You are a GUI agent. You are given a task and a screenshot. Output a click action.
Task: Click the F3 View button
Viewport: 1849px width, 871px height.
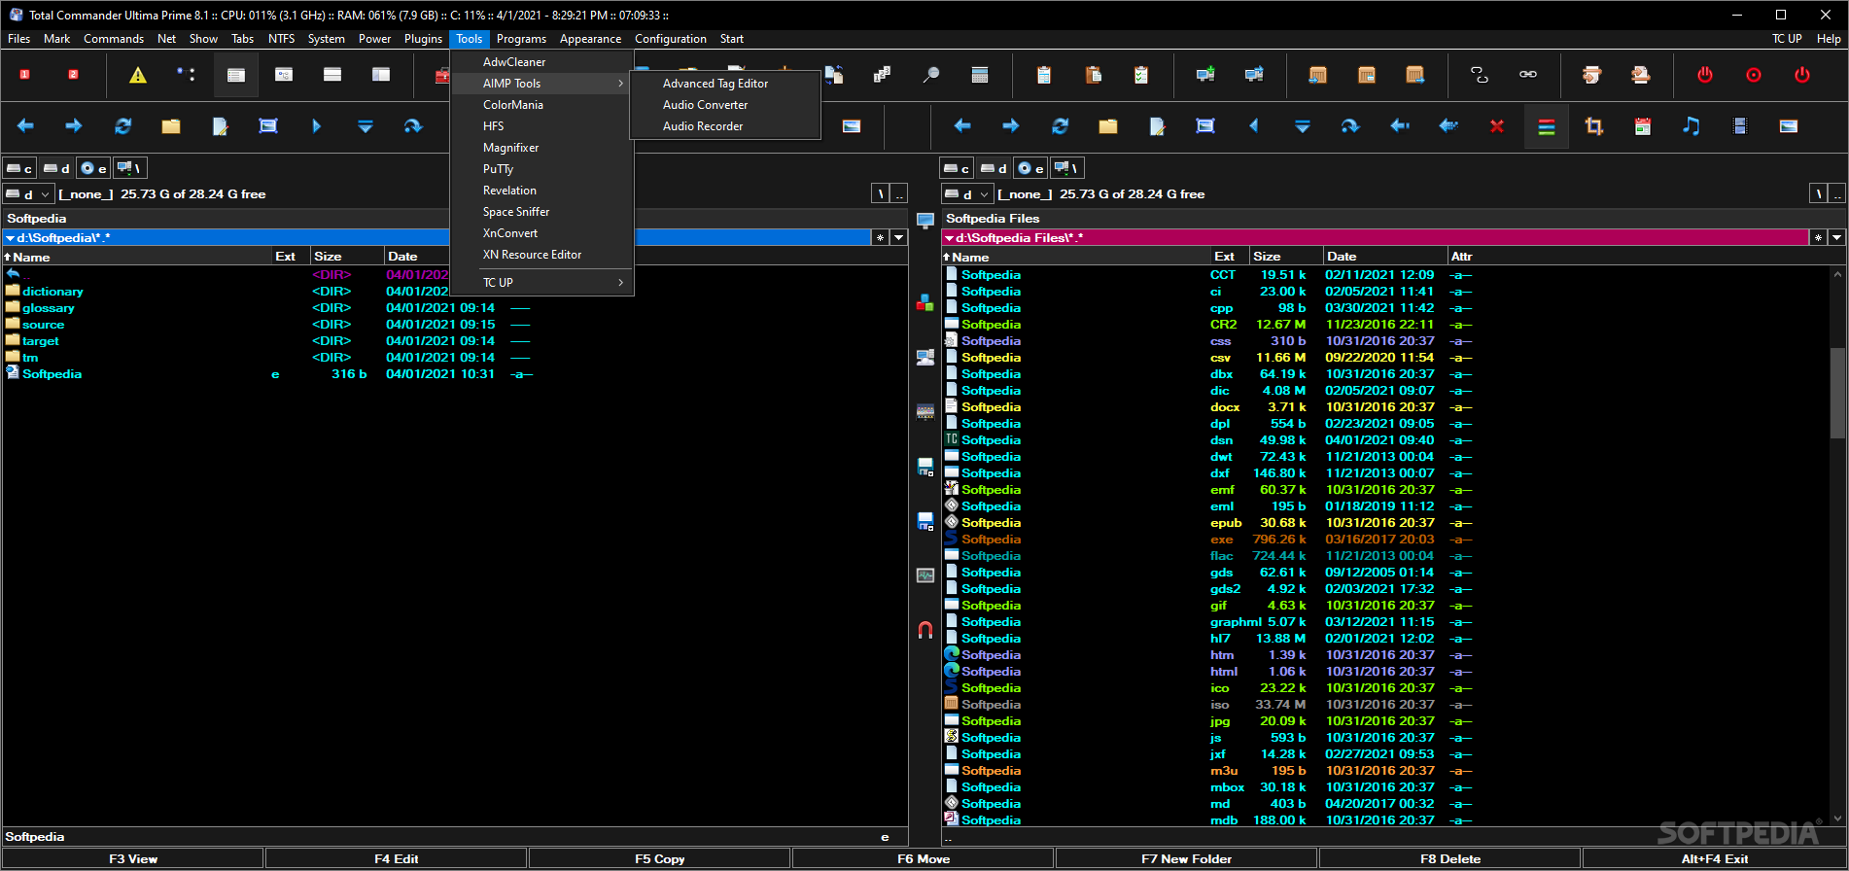click(x=132, y=859)
